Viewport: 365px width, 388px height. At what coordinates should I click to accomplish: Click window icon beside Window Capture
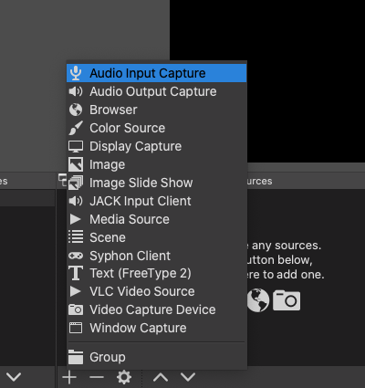point(76,328)
